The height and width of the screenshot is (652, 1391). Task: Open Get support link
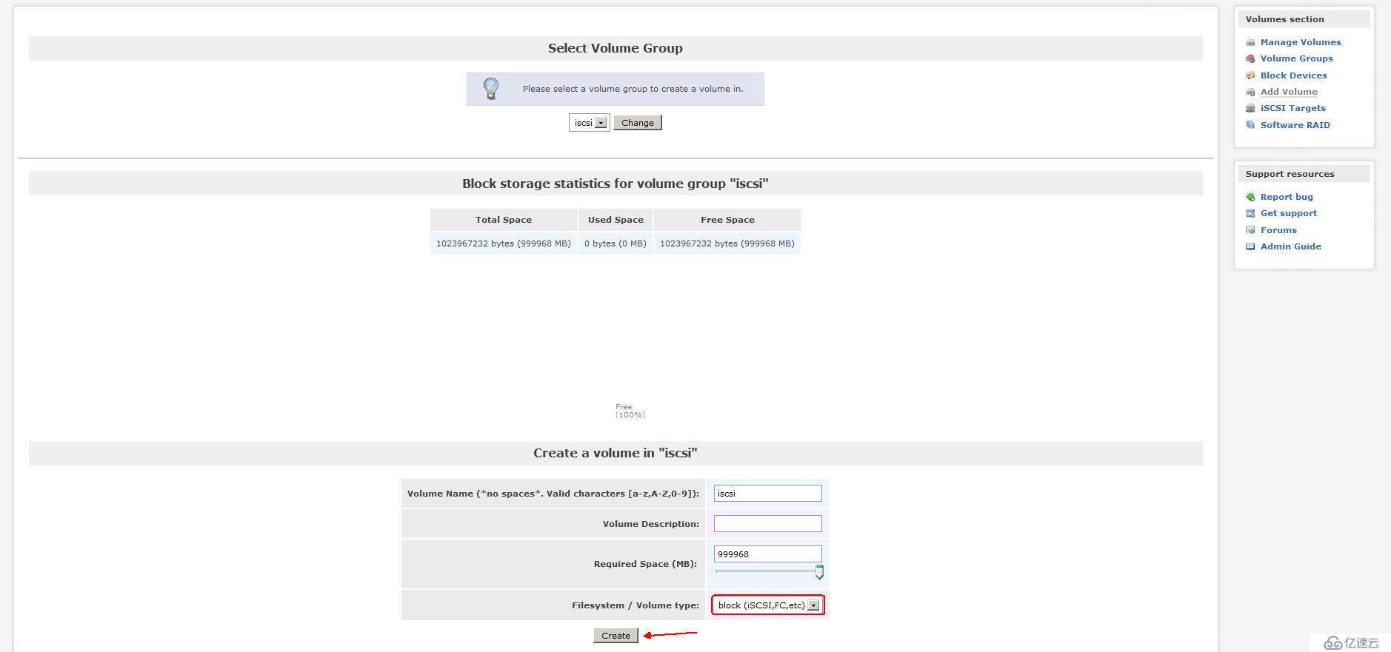coord(1289,213)
